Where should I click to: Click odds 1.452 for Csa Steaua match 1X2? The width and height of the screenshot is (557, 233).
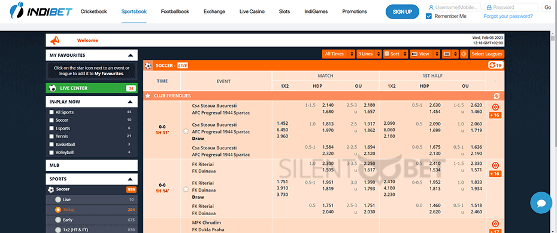283,123
